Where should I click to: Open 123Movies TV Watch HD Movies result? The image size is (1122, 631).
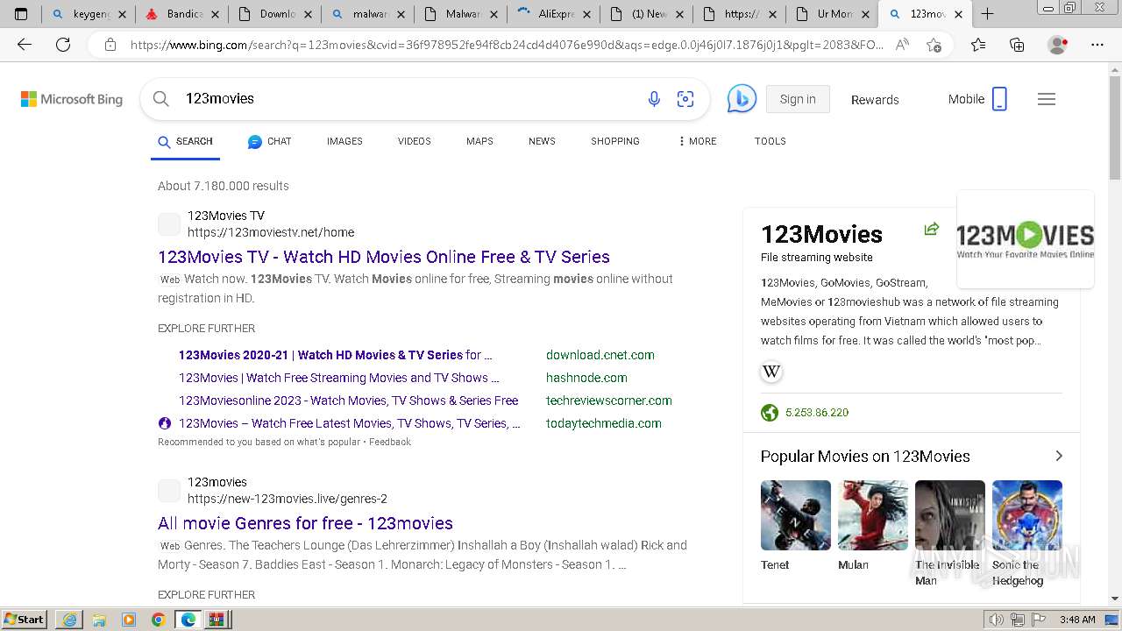(x=384, y=257)
